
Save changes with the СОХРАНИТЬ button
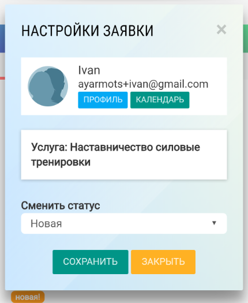point(91,262)
